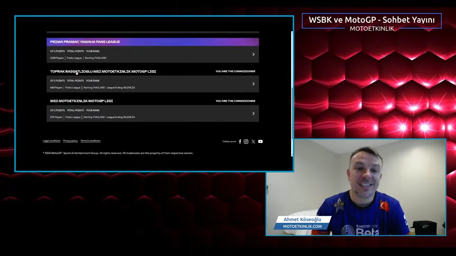Screen dimensions: 456x256
Task: Click 'YOUR RANK' in the Toprak league row
Action: [93, 81]
